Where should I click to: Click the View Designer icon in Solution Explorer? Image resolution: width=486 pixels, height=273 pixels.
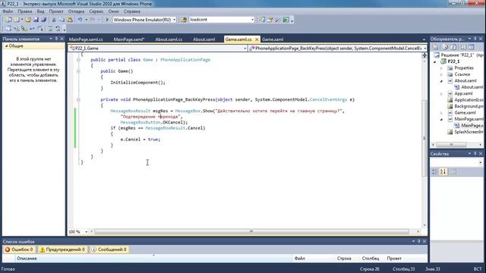(471, 47)
